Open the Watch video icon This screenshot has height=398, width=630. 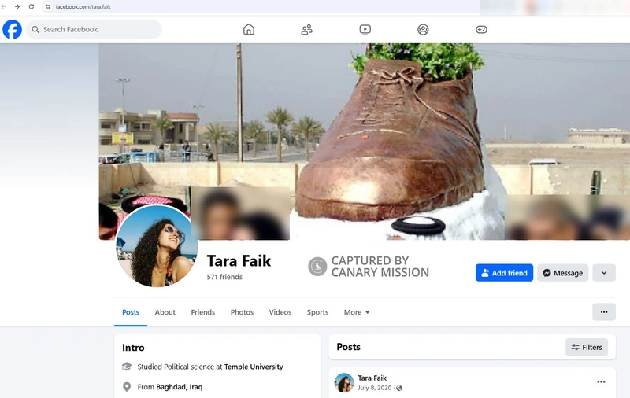coord(365,30)
